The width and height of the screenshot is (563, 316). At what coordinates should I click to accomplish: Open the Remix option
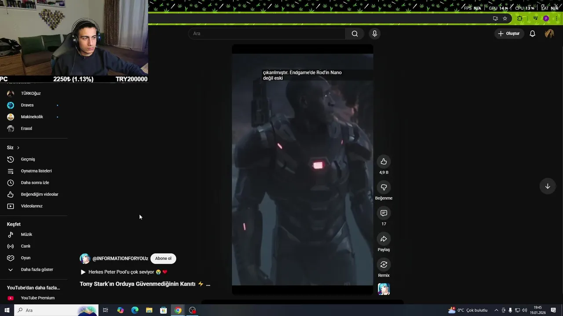point(384,265)
